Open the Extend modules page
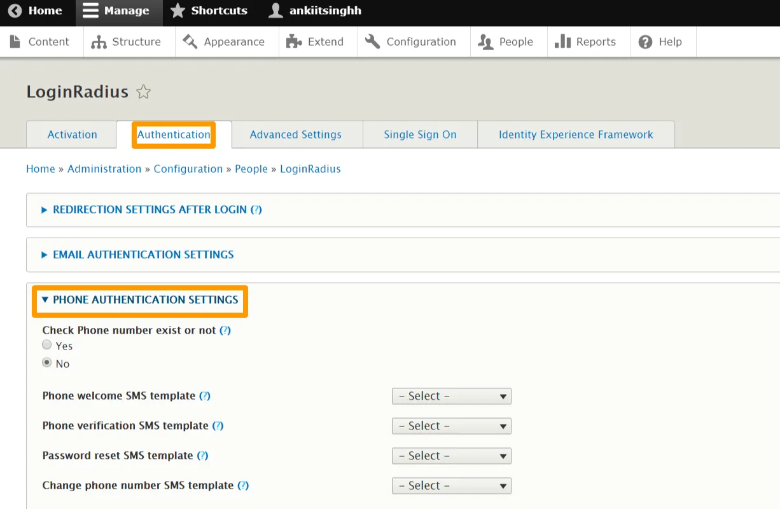 tap(316, 42)
